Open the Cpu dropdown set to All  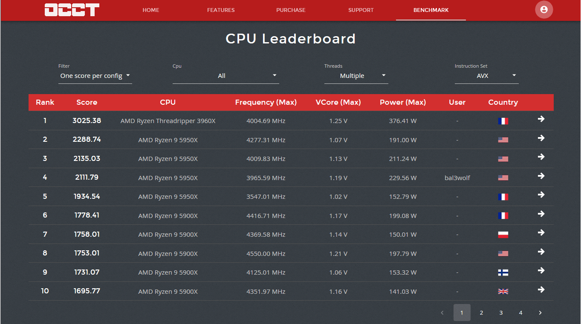(226, 76)
